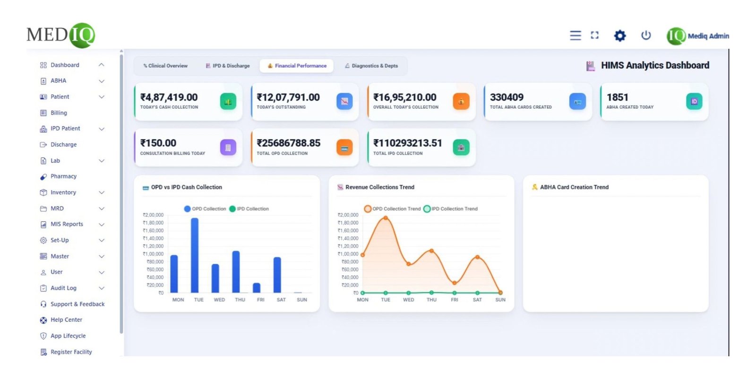The height and width of the screenshot is (378, 756).
Task: Click the power logout icon
Action: pyautogui.click(x=646, y=35)
